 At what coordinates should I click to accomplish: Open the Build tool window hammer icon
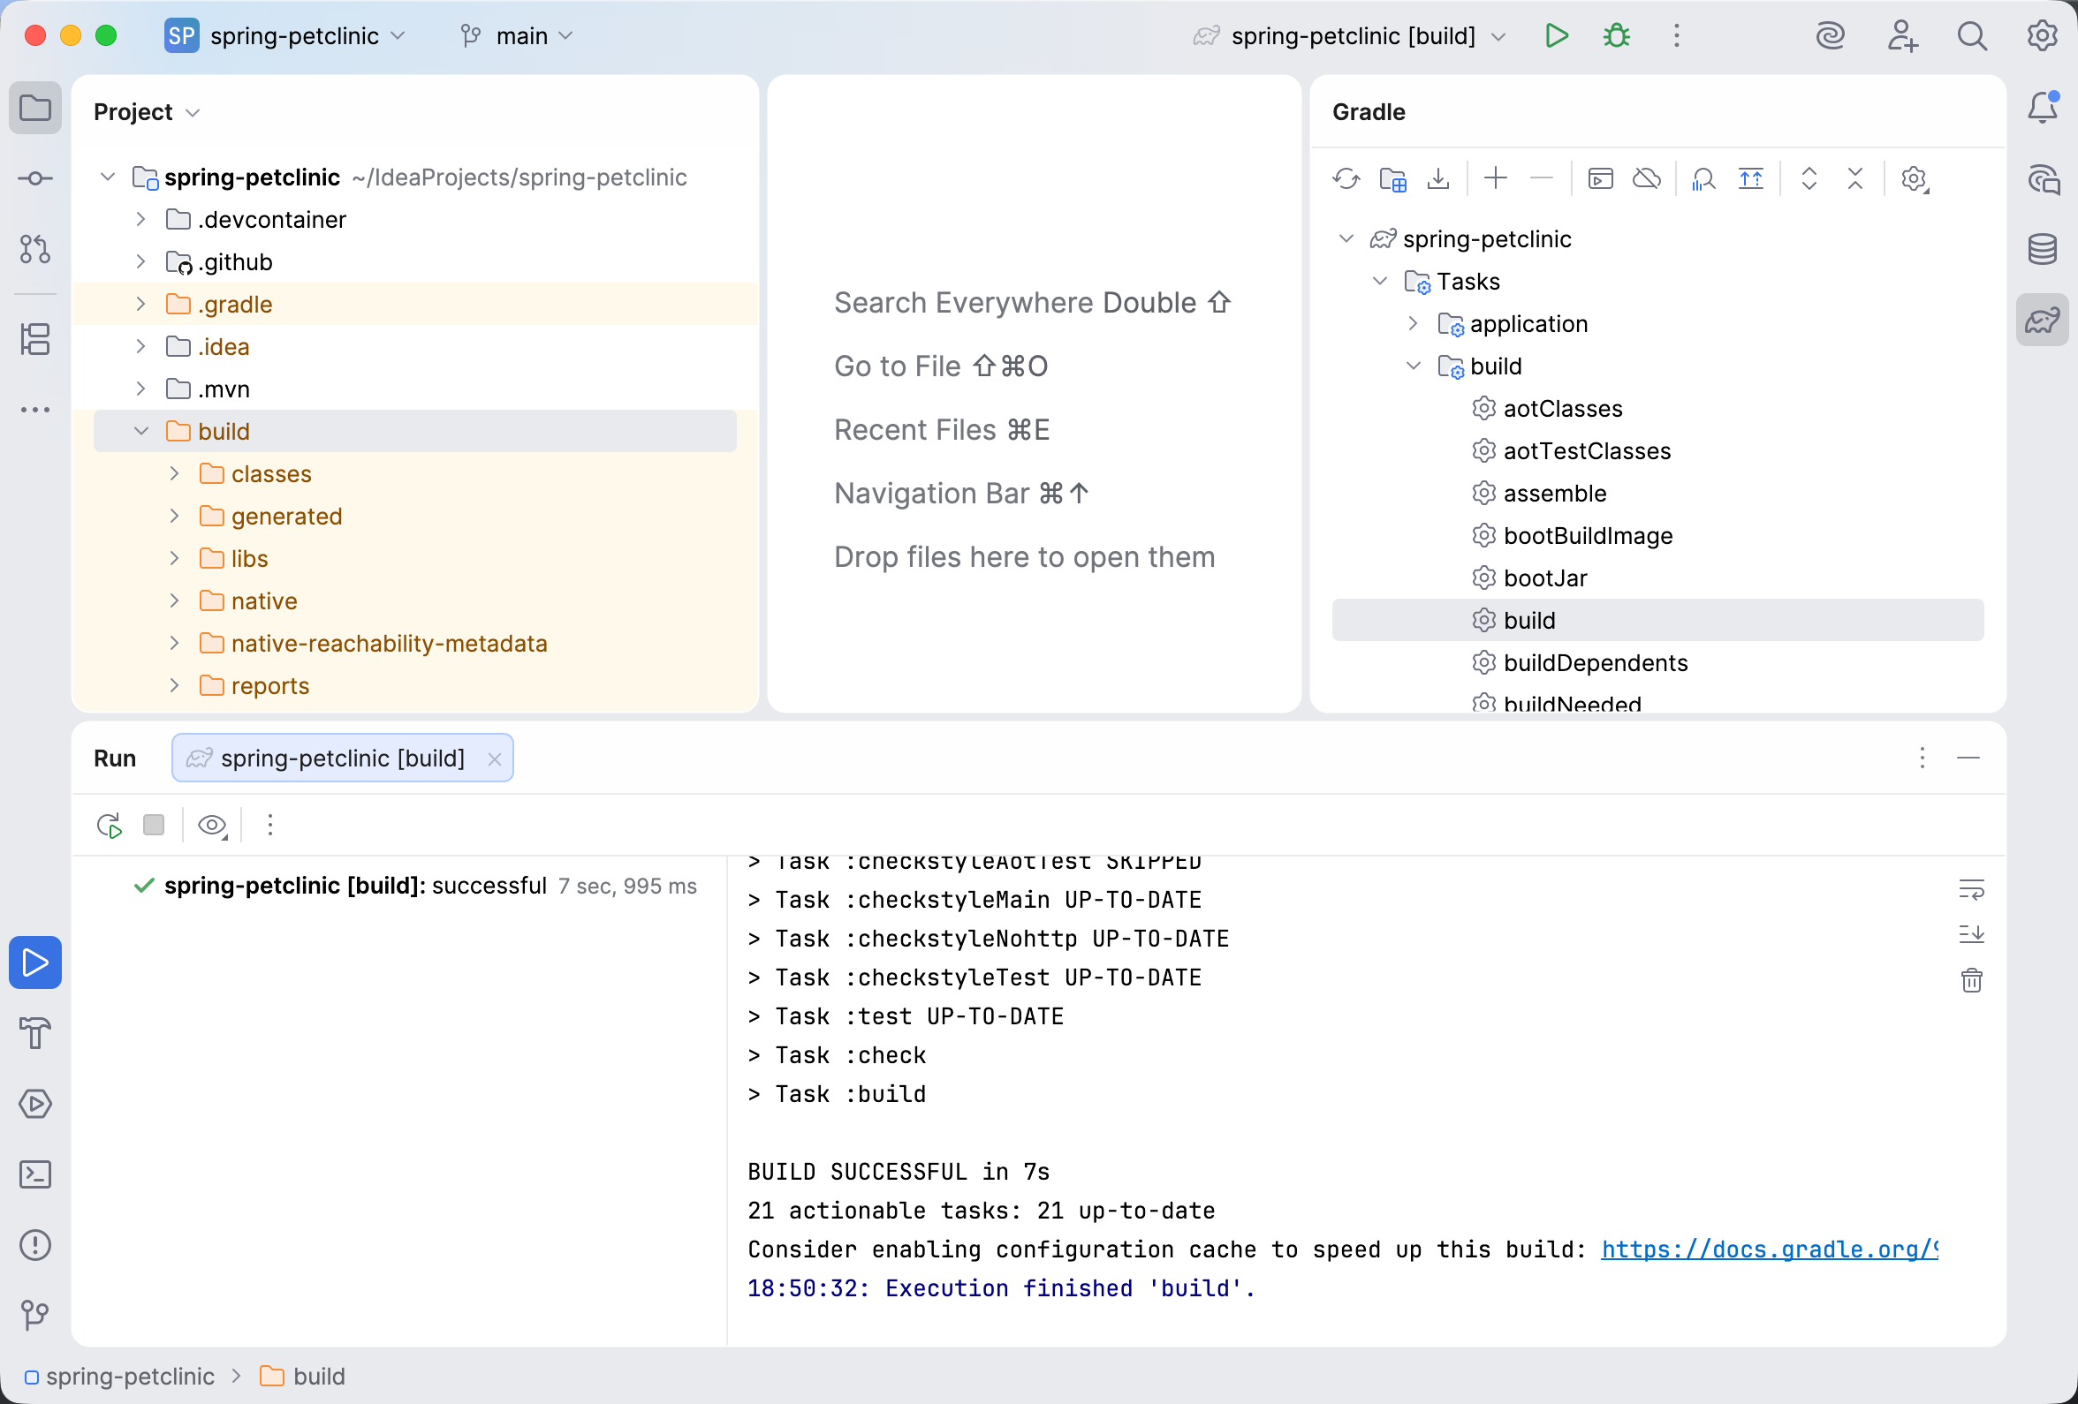(x=34, y=1034)
